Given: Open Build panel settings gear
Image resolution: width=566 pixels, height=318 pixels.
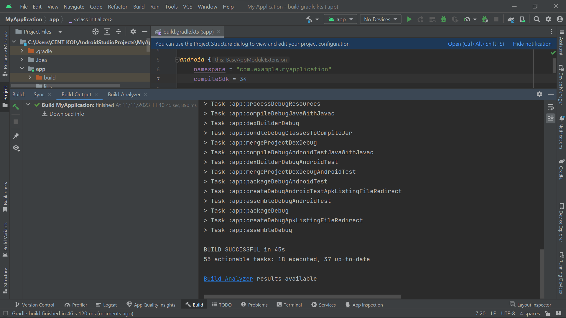Looking at the screenshot, I should pyautogui.click(x=539, y=94).
